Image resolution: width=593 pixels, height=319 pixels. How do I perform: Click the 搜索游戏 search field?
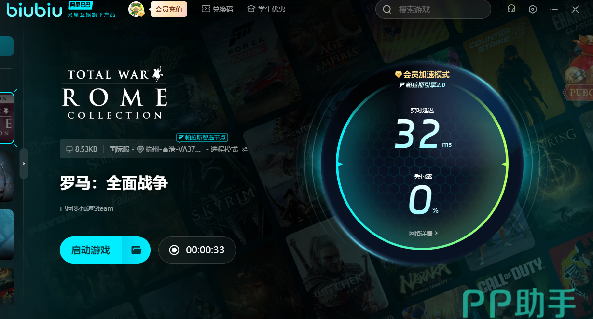(433, 9)
